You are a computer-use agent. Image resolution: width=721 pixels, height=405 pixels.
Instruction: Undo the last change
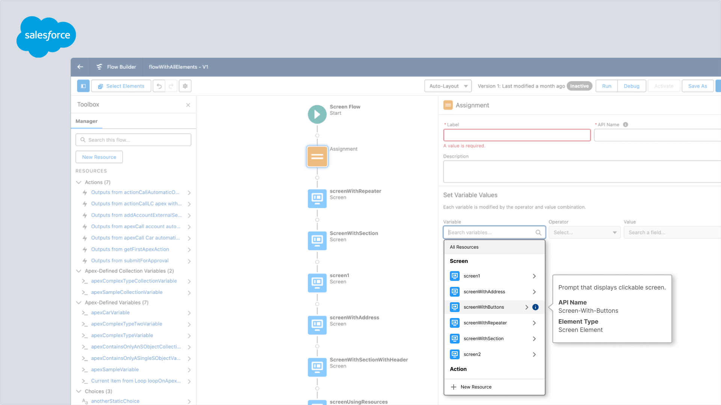tap(159, 86)
